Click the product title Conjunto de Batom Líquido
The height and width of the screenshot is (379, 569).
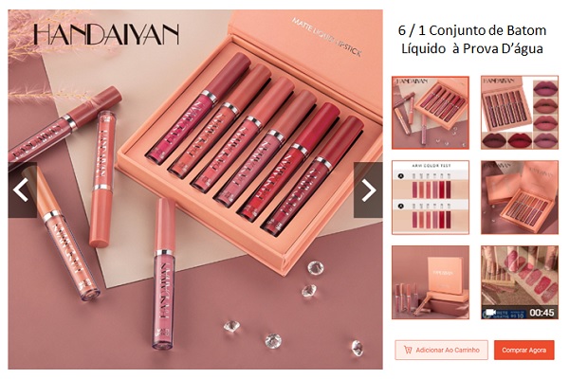coord(472,39)
